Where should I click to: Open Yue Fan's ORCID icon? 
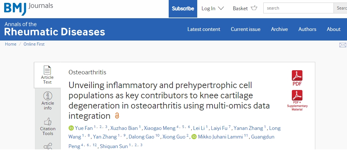pos(71,128)
